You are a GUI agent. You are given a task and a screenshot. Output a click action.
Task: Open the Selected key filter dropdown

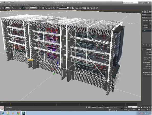(133, 107)
